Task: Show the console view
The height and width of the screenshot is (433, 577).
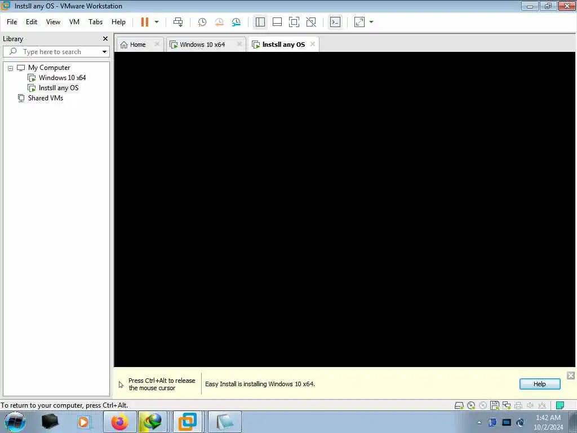Action: tap(335, 22)
